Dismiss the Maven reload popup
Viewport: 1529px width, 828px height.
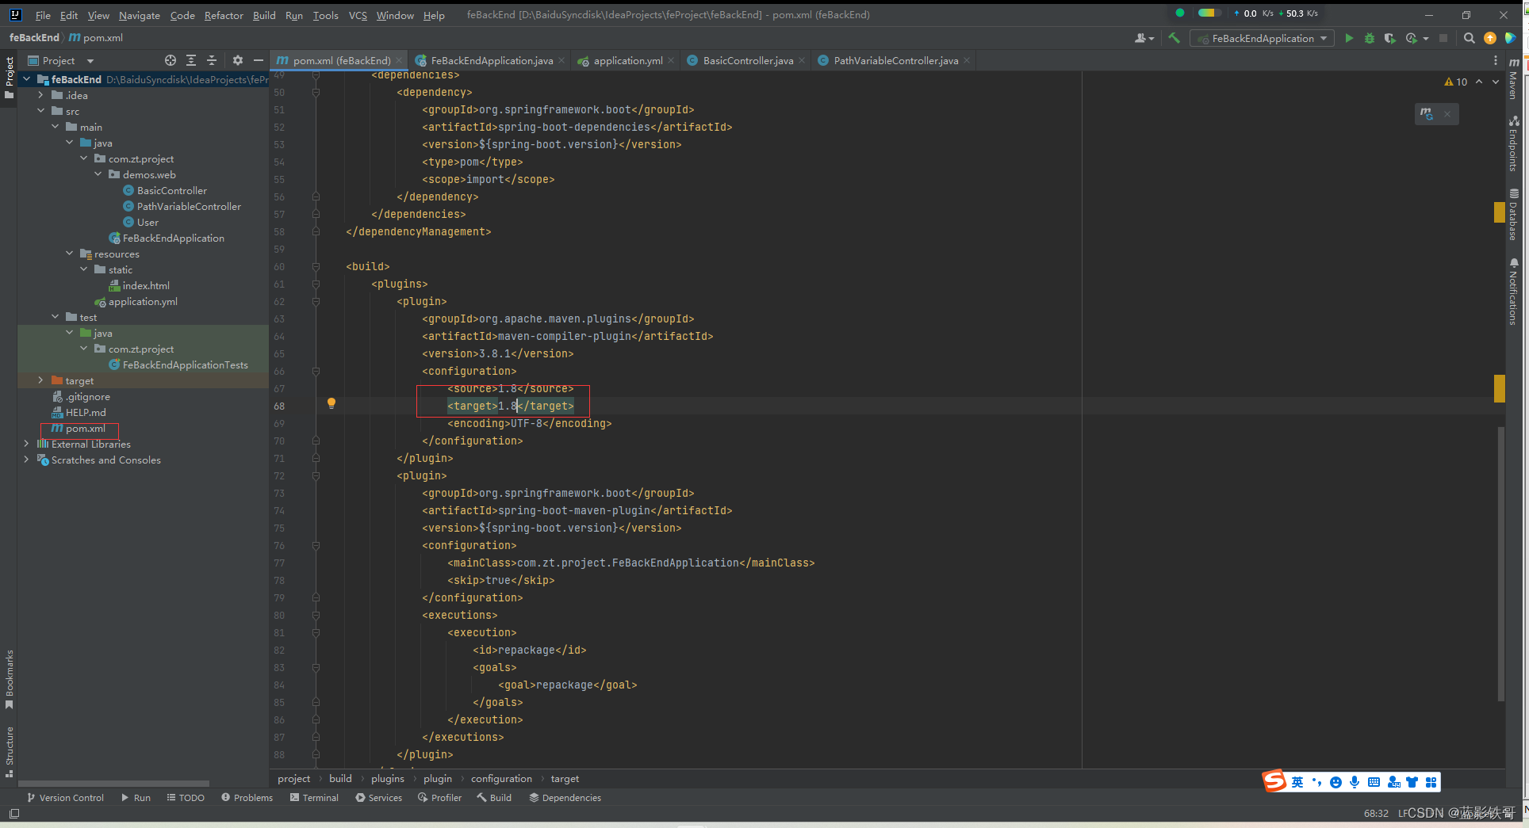pos(1447,114)
